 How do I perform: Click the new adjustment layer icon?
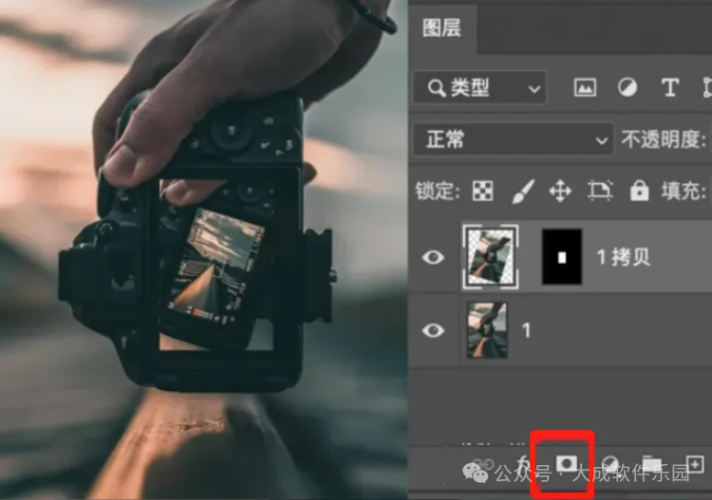[608, 464]
